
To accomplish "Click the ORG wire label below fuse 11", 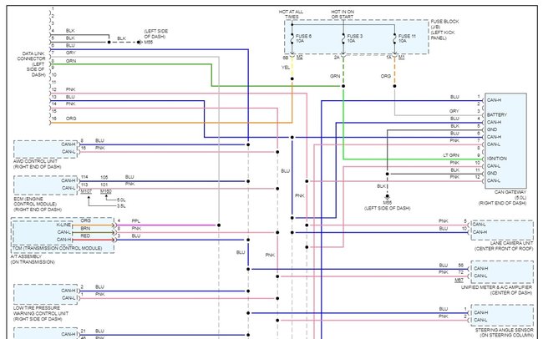I will [386, 76].
